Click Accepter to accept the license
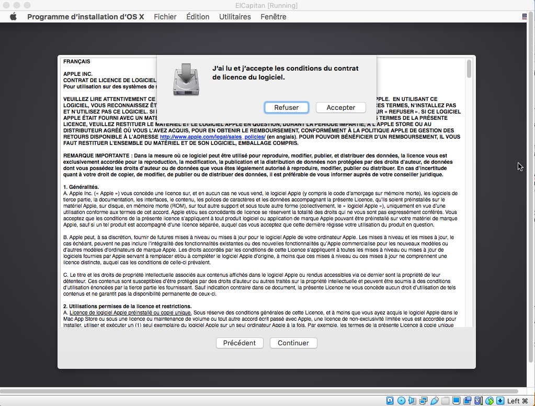 coord(340,108)
